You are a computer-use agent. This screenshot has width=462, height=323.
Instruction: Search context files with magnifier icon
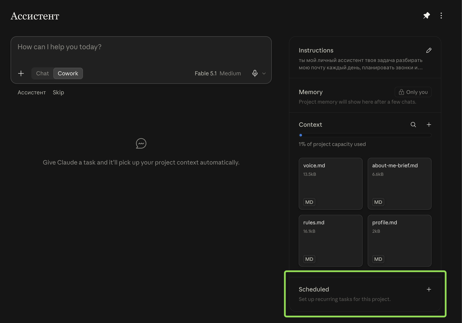[x=413, y=125]
